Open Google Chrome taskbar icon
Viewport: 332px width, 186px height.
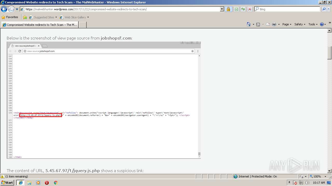tap(56, 183)
